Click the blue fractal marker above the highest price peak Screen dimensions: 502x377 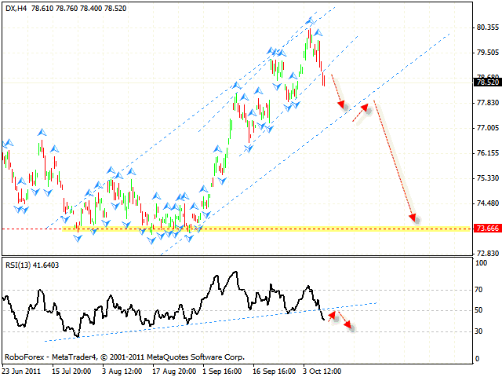pos(311,20)
